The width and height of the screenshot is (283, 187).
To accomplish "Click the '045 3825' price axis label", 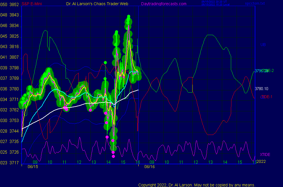I will (10, 36).
